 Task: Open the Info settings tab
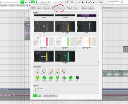coord(76,8)
